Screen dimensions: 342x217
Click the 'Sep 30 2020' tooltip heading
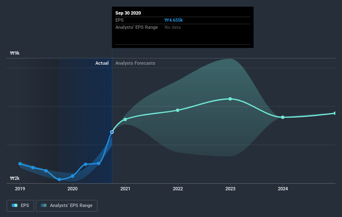point(128,13)
